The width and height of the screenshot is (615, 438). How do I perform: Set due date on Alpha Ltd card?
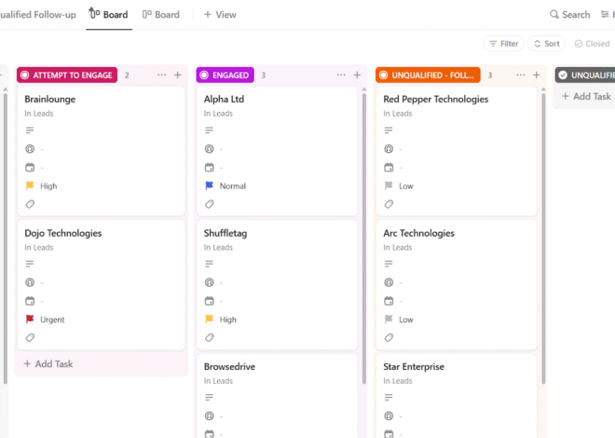tap(209, 168)
